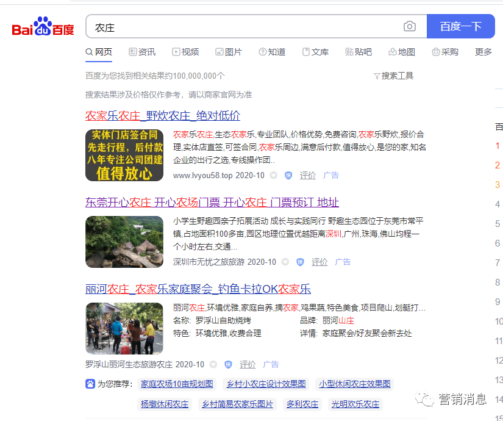Click the rocky stream thumbnail image
503x421 pixels.
124,242
